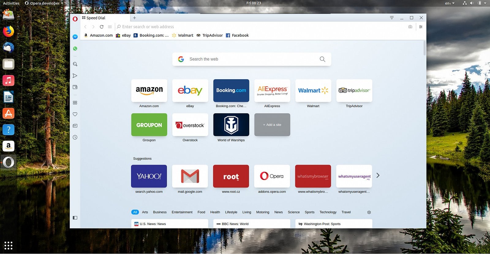Toggle the sidebar panel button at bottom

[75, 218]
